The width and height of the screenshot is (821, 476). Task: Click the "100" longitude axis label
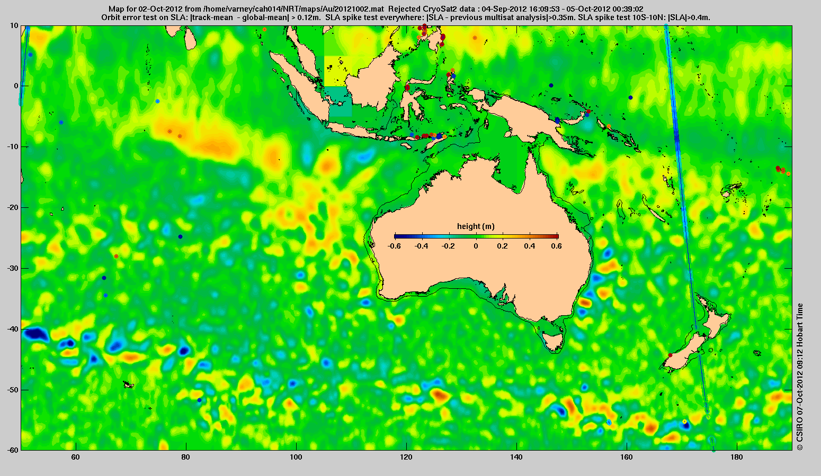296,457
